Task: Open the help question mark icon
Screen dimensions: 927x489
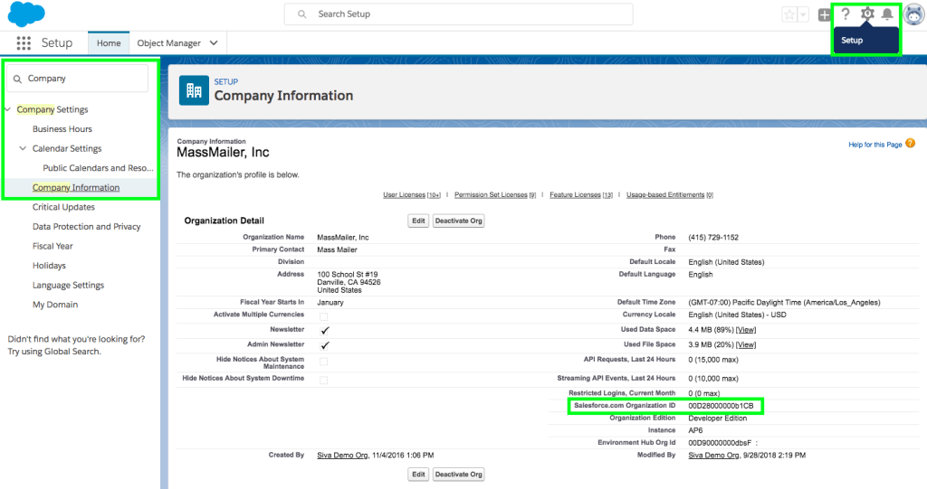Action: pos(846,14)
